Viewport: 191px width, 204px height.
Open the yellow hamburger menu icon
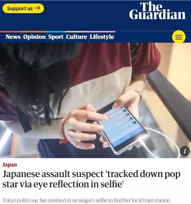point(179,37)
